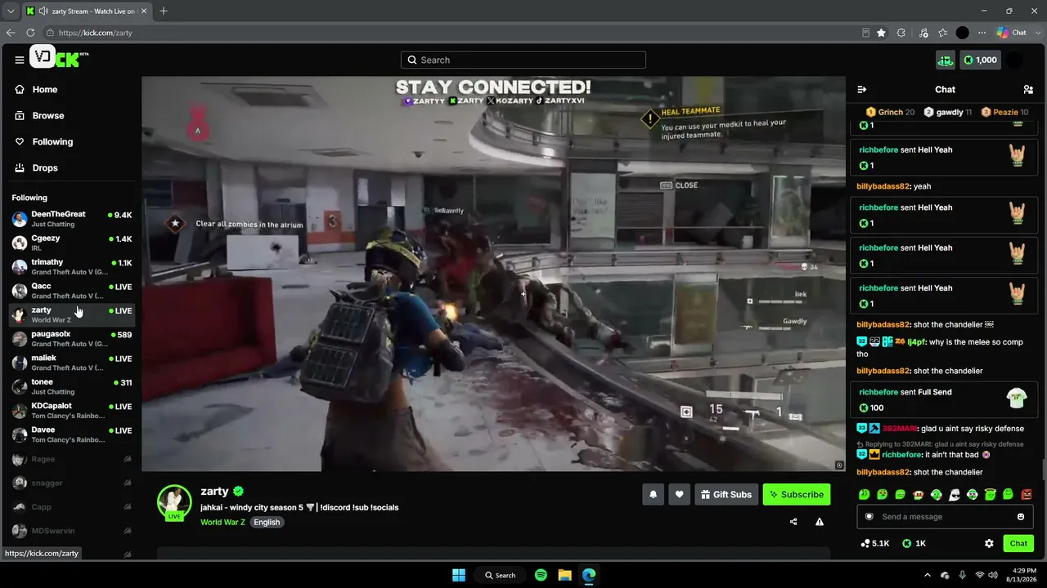
Task: Open Copilot Chat in the browser
Action: [1012, 33]
